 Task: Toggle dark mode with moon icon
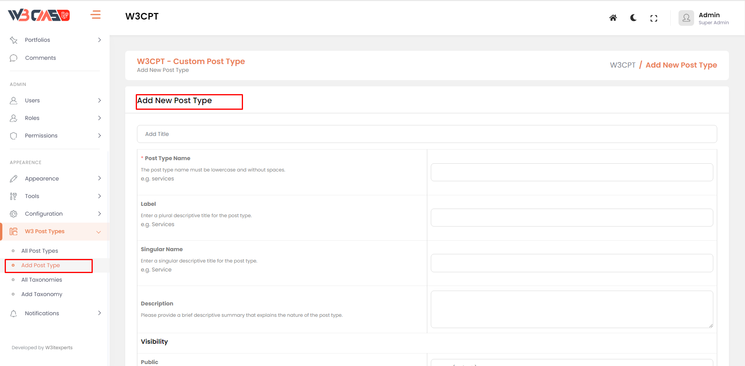click(x=633, y=18)
